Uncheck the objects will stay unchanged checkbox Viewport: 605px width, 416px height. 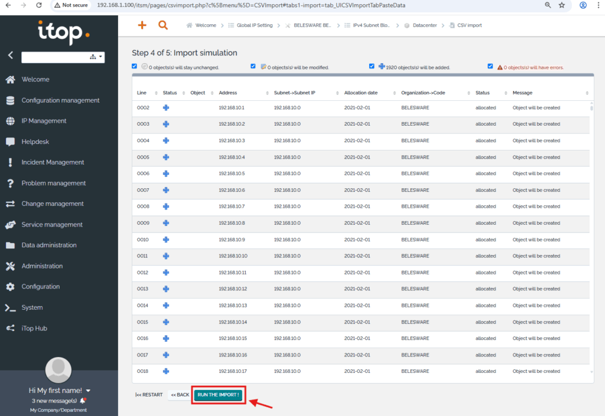(135, 66)
